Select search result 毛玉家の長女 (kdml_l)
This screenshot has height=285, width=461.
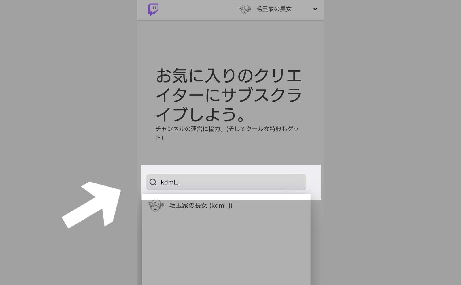point(226,205)
